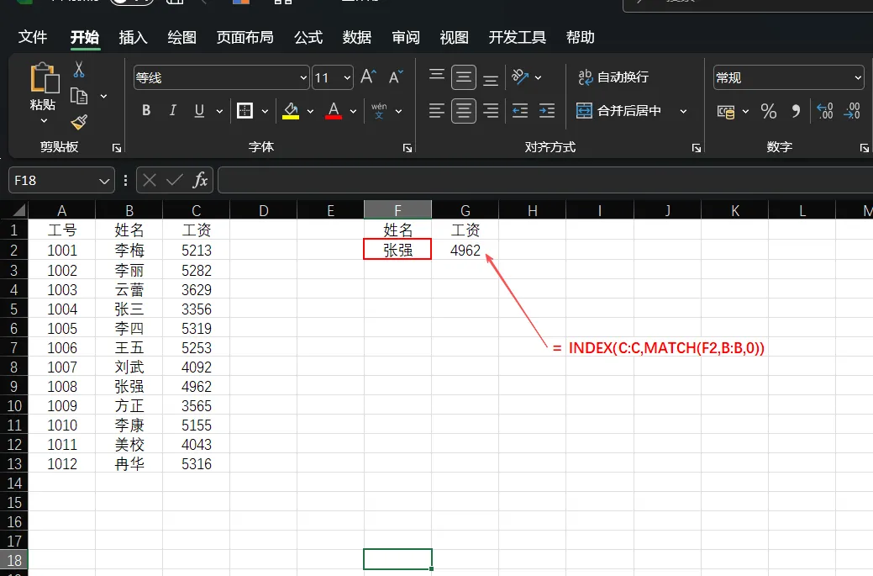Image resolution: width=873 pixels, height=576 pixels.
Task: Click the Format Painter brush icon
Action: pyautogui.click(x=79, y=121)
